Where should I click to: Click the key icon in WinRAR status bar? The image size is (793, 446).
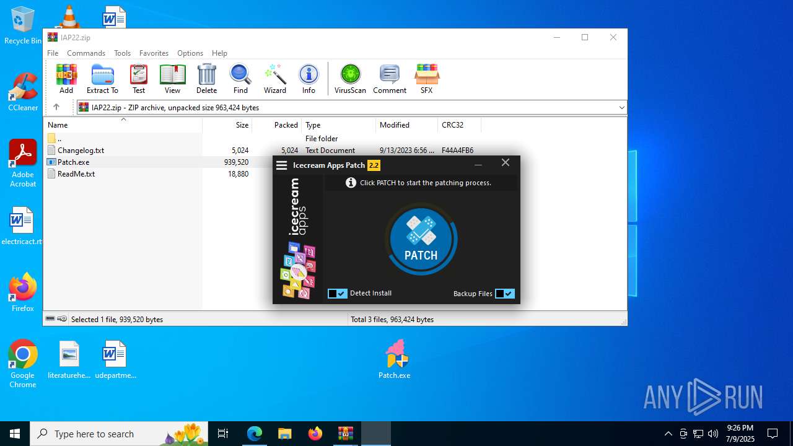[x=62, y=319]
